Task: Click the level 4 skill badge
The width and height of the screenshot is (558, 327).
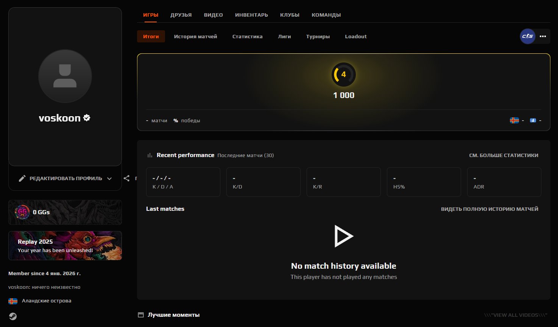Action: (x=343, y=75)
